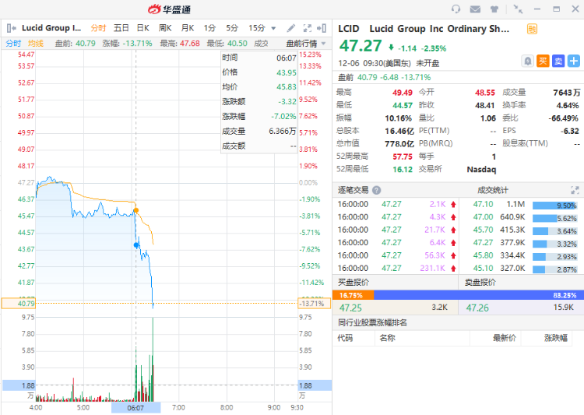
Task: Click the 231.1K trade row
Action: pyautogui.click(x=397, y=268)
